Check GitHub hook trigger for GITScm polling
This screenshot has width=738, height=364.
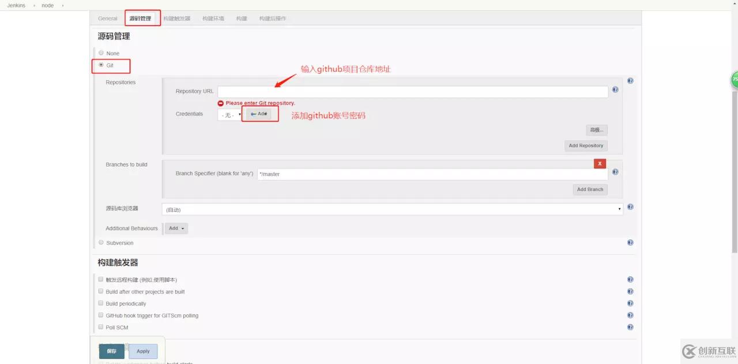coord(101,315)
